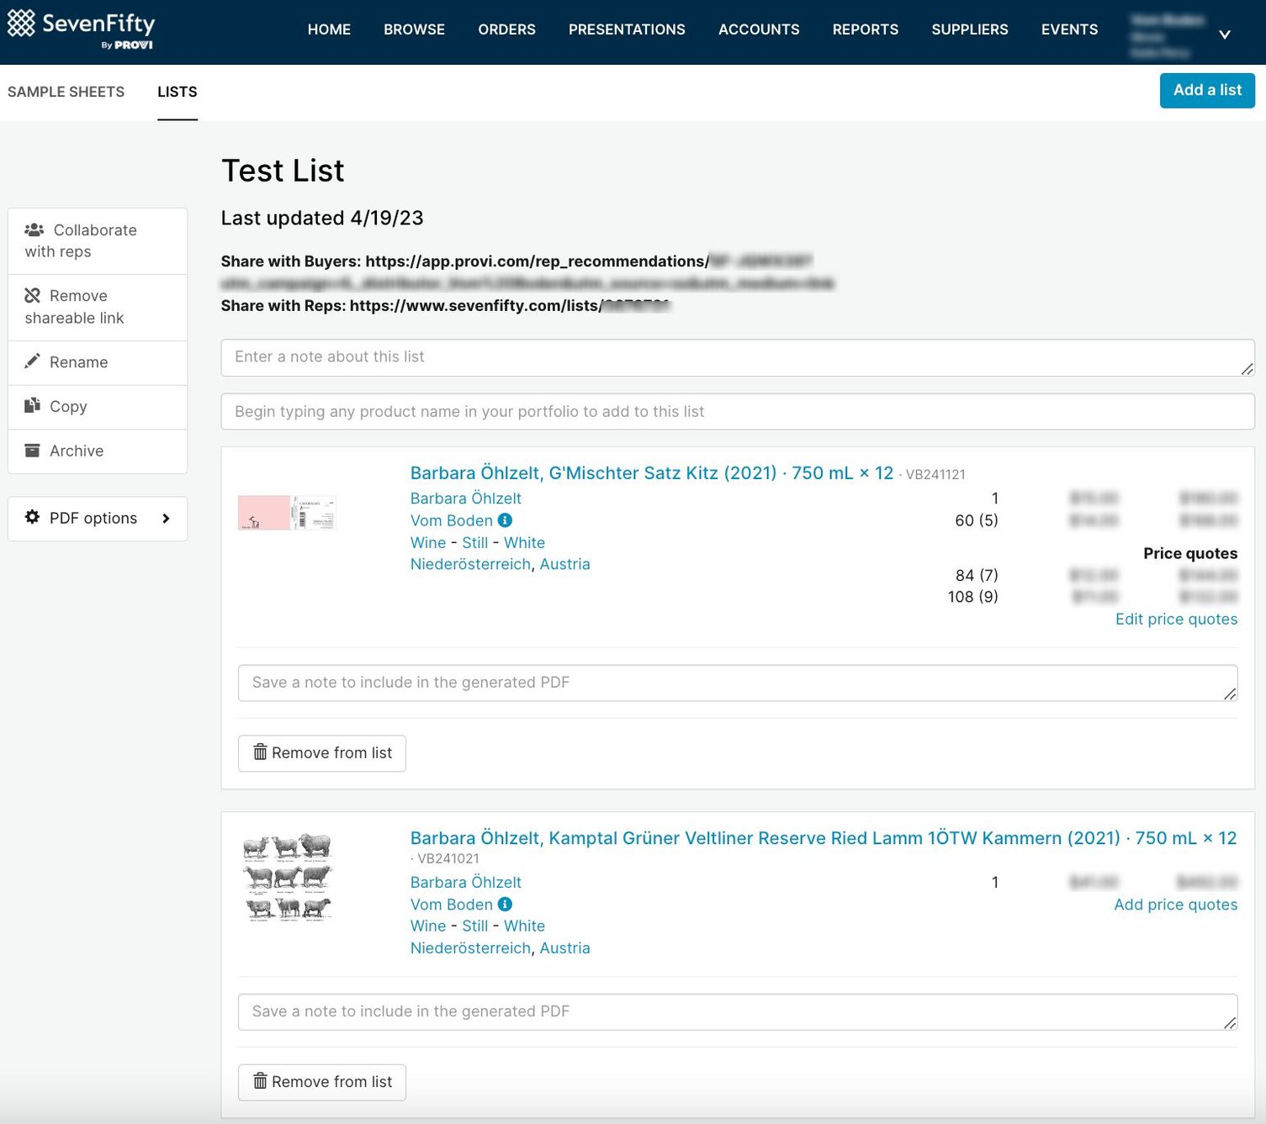Expand the account menu chevron
The width and height of the screenshot is (1266, 1124).
coord(1224,34)
